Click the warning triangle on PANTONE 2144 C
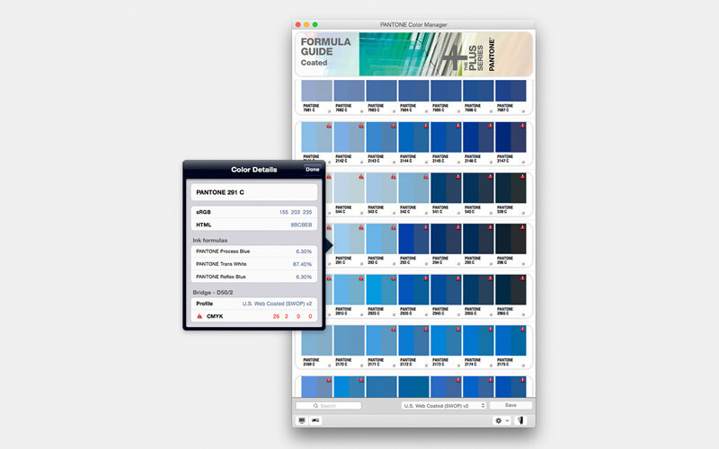Image resolution: width=719 pixels, height=449 pixels. click(x=425, y=126)
